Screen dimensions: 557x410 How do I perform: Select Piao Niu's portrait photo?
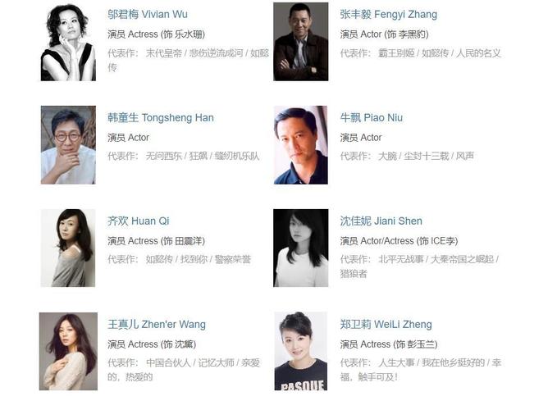click(300, 145)
